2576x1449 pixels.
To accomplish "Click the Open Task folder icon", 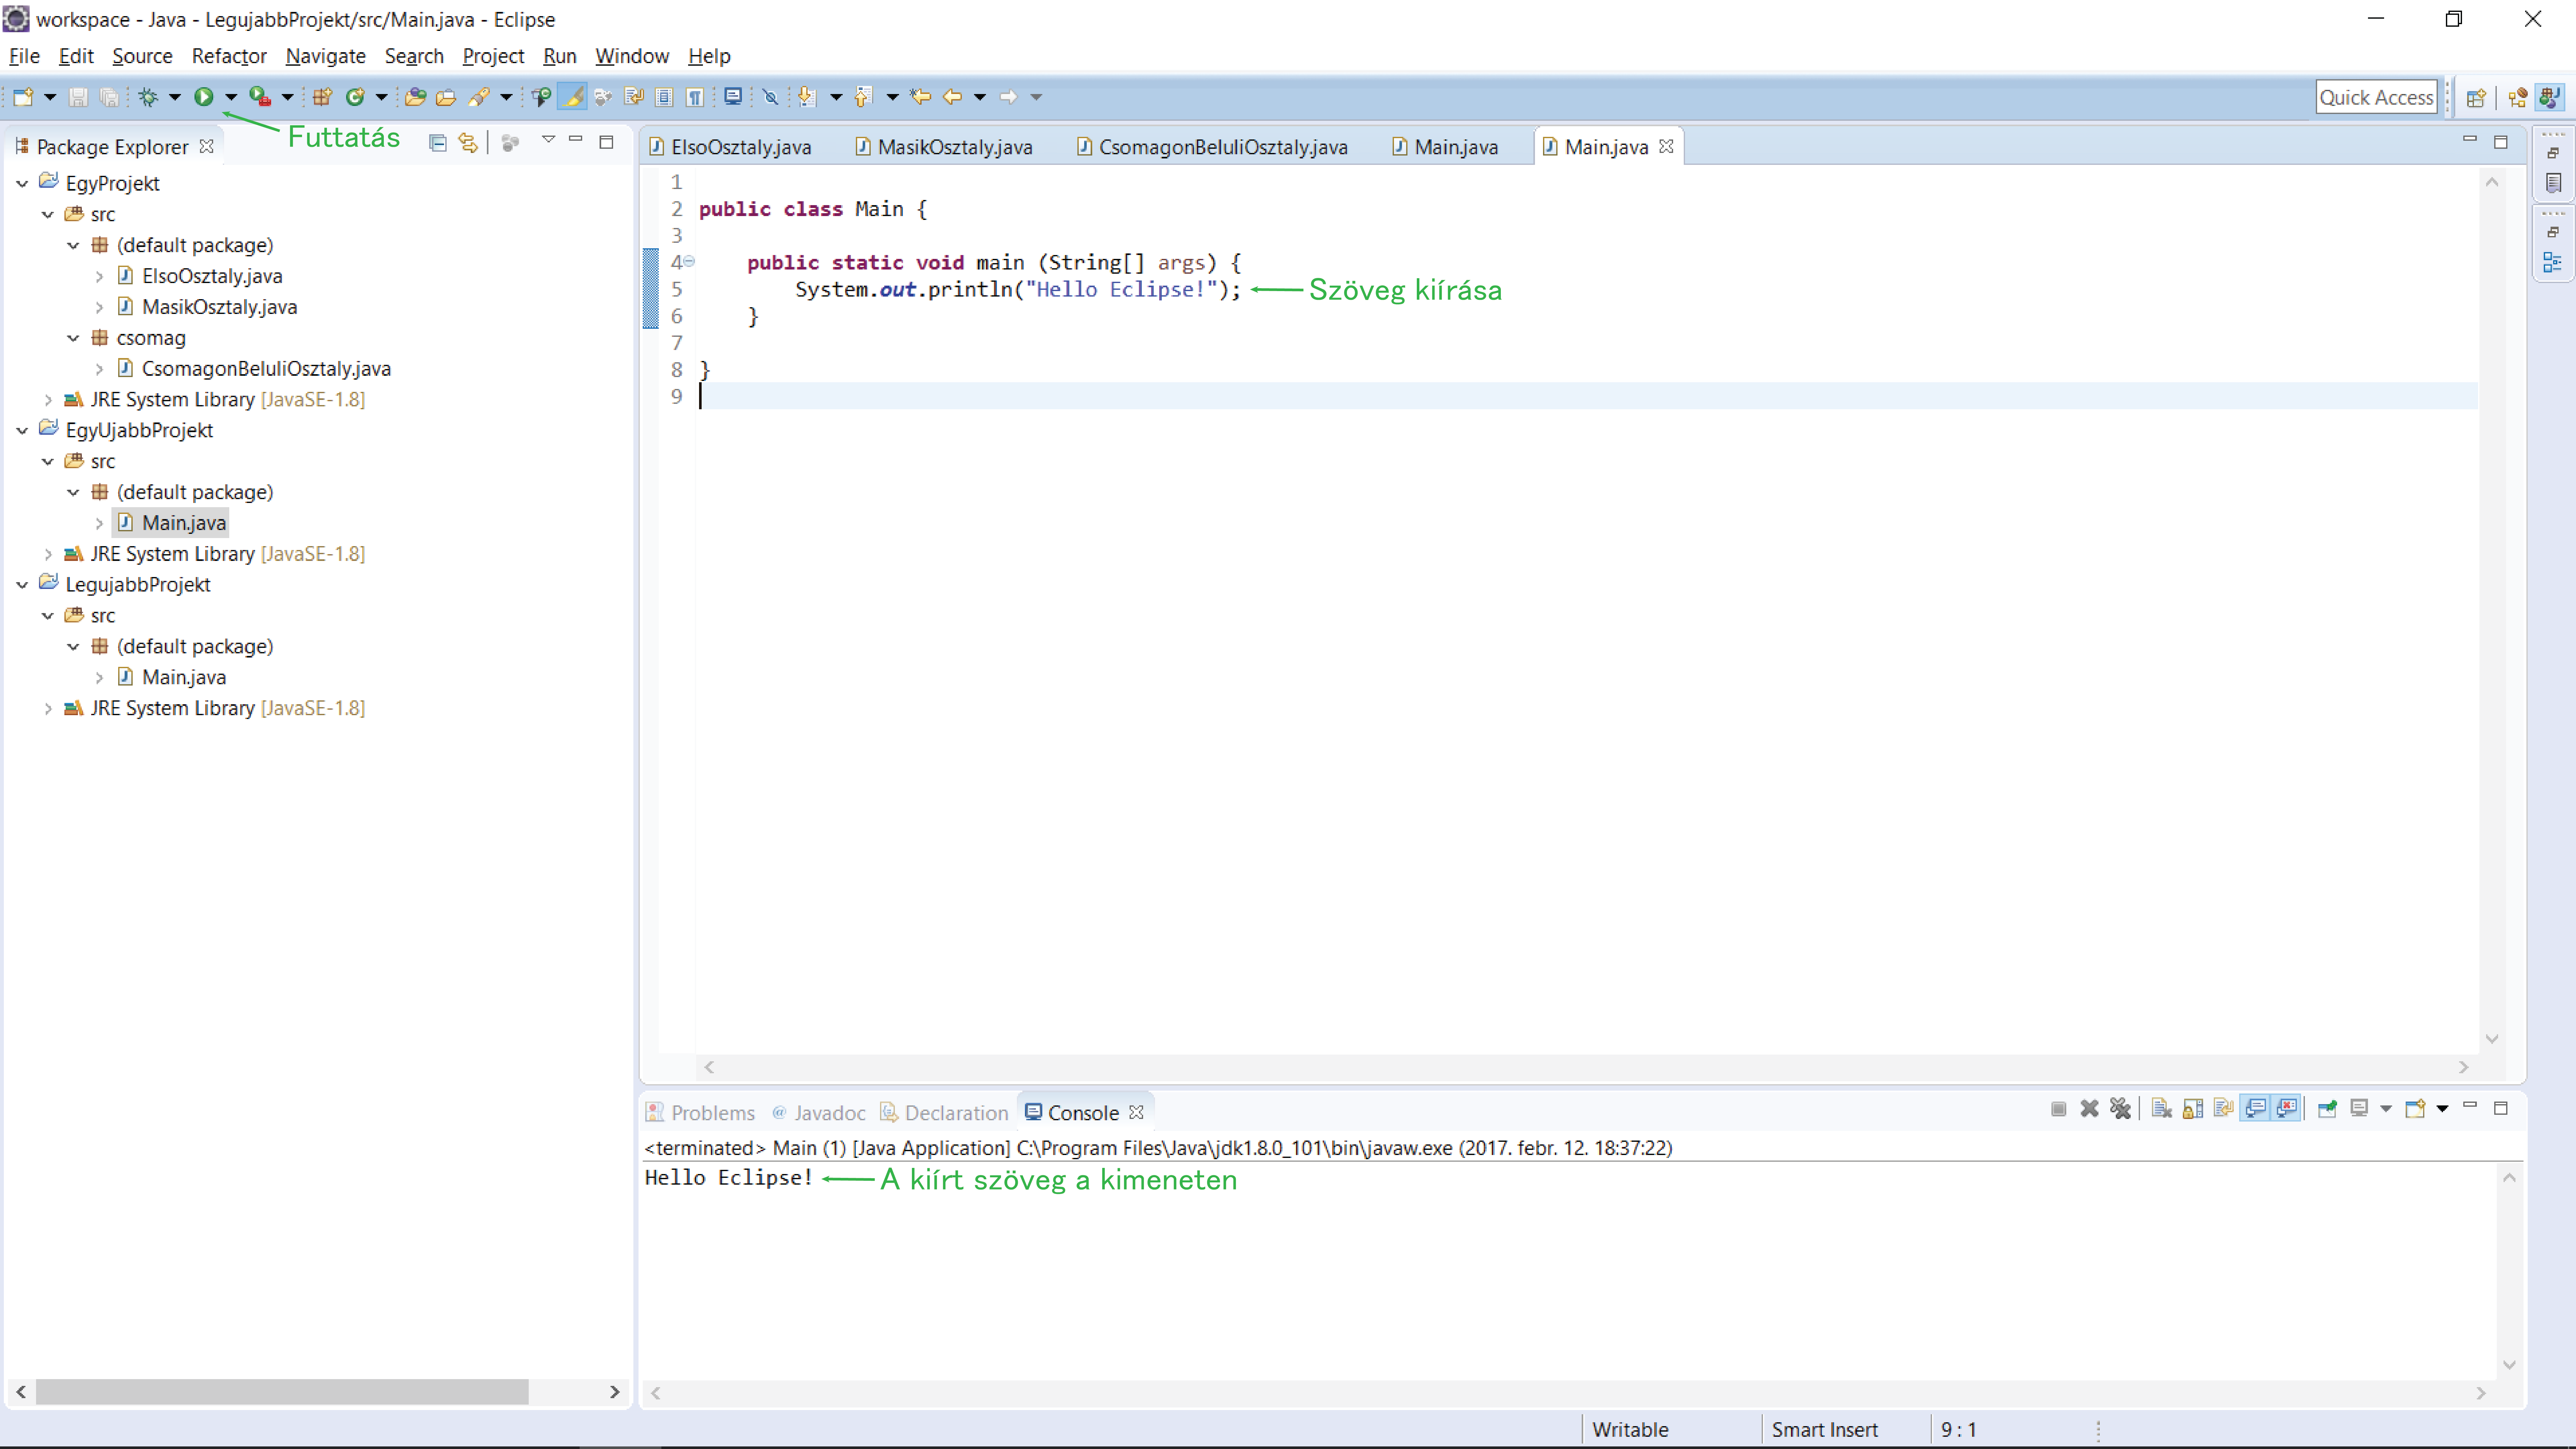I will [x=446, y=97].
